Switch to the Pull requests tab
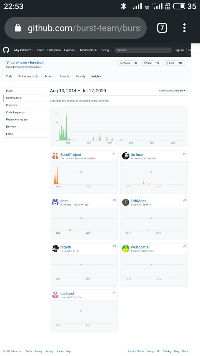The width and height of the screenshot is (200, 356). pyautogui.click(x=28, y=76)
